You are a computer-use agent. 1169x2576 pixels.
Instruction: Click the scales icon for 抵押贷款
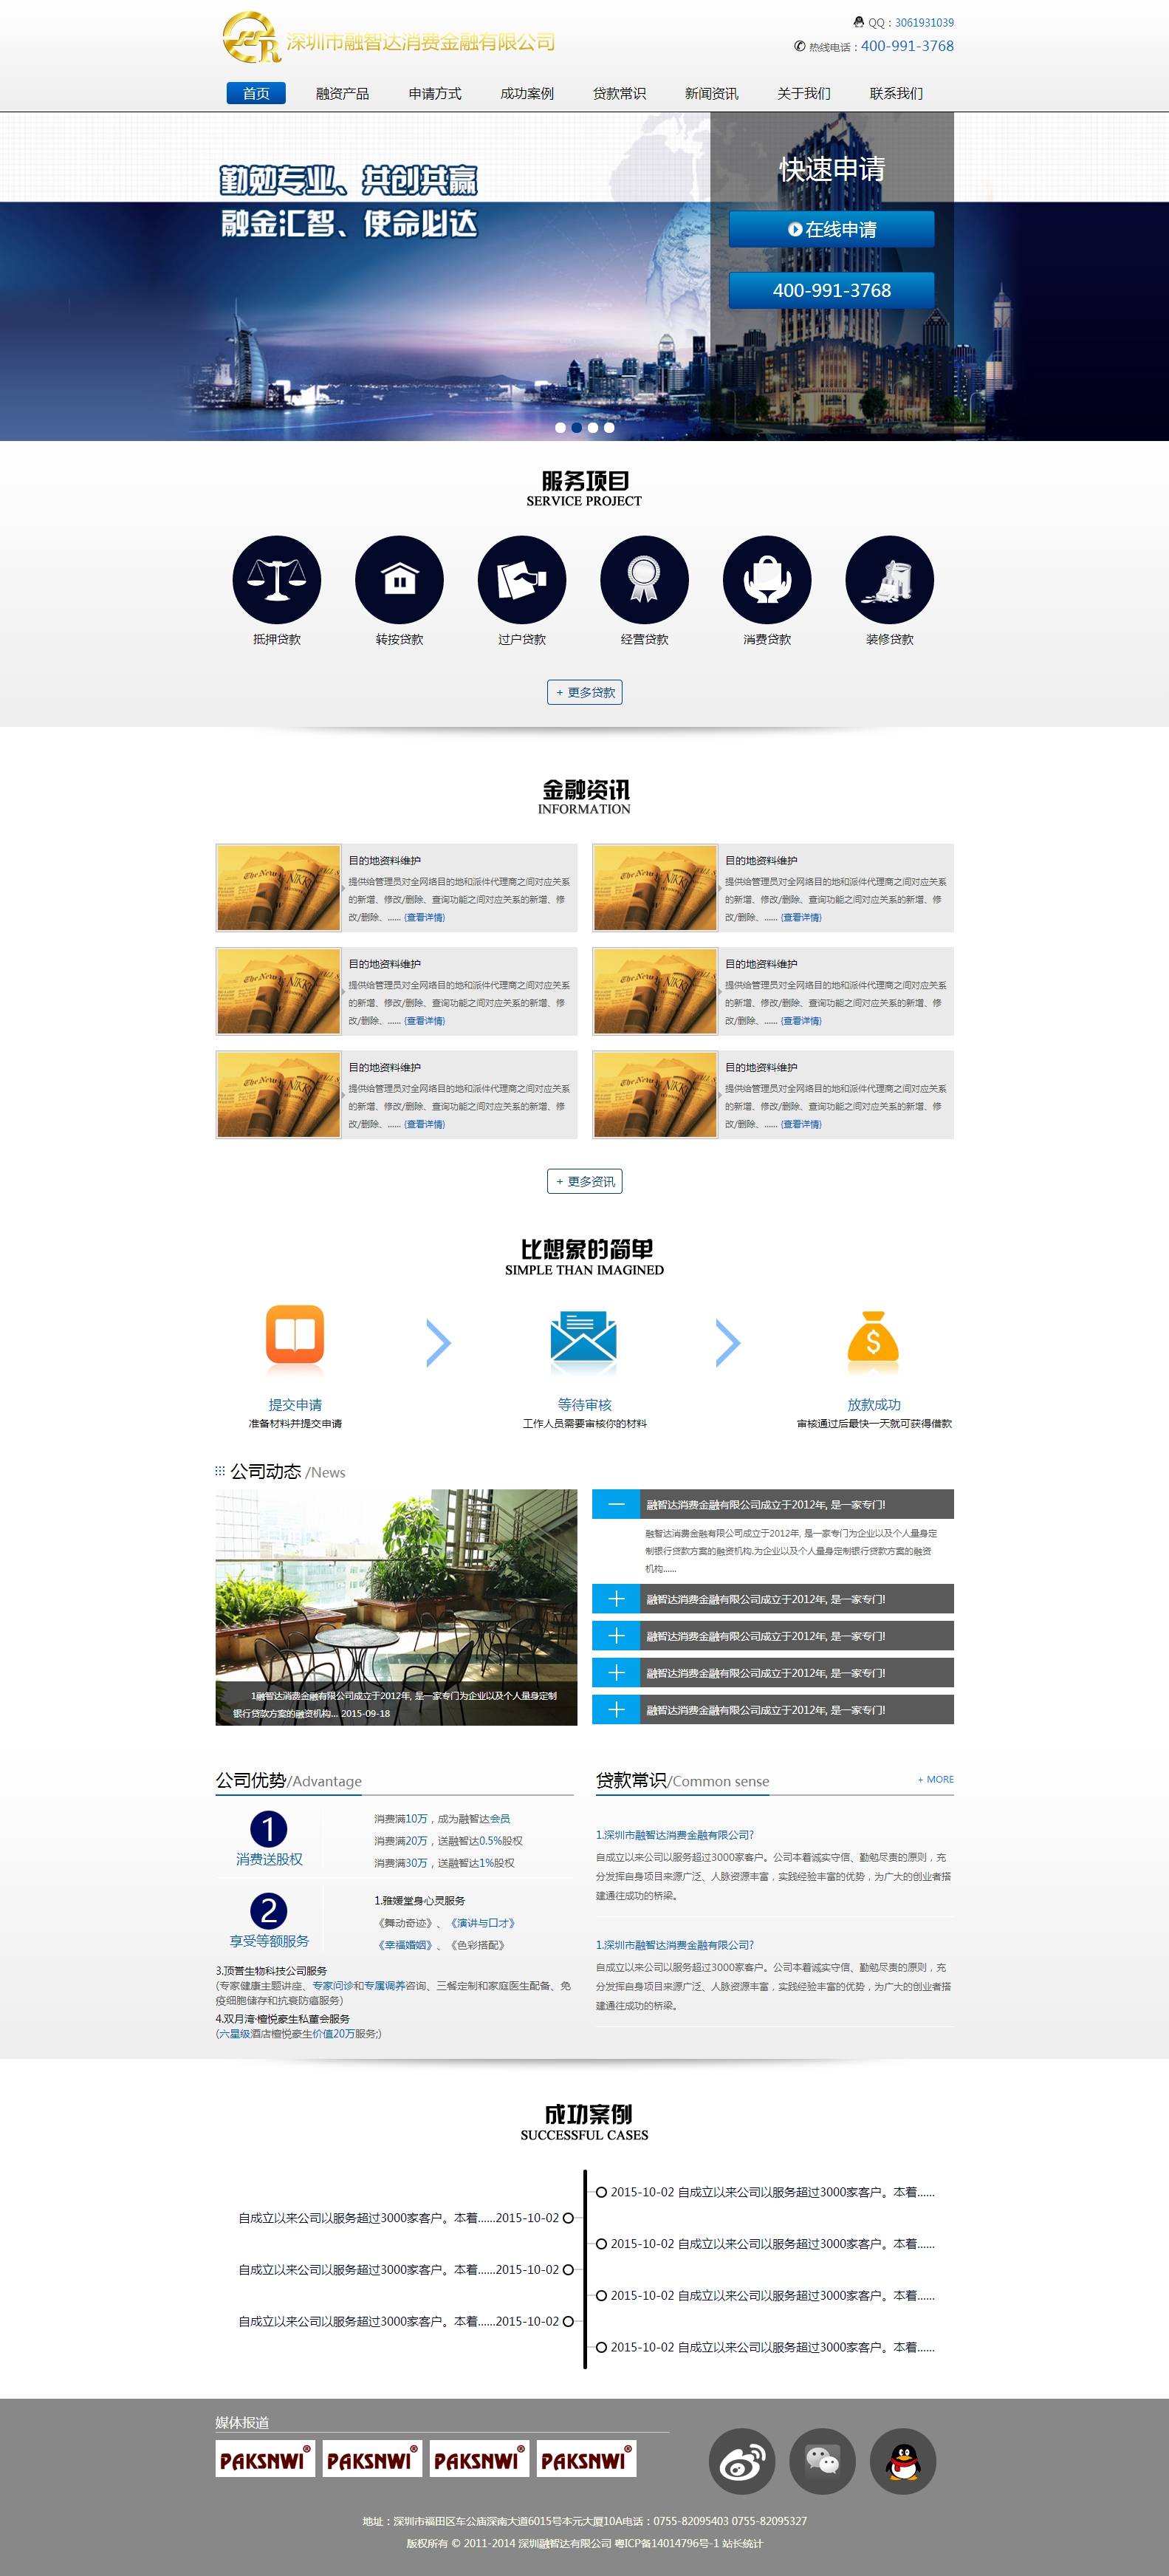pyautogui.click(x=276, y=580)
